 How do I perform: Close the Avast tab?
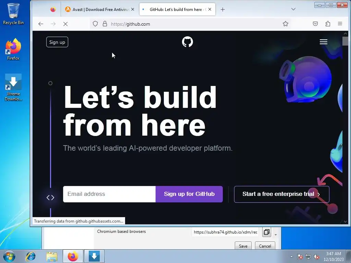click(x=133, y=9)
